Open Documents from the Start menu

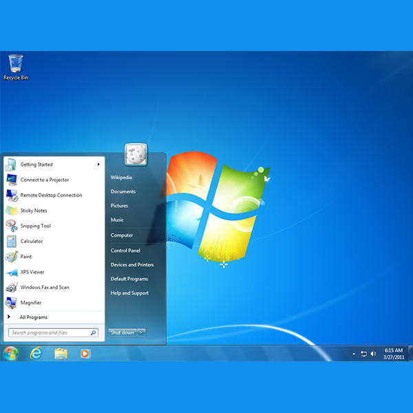tap(123, 191)
